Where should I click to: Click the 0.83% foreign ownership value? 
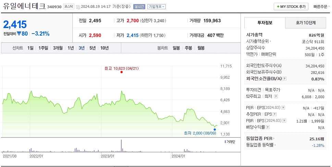pyautogui.click(x=318, y=79)
